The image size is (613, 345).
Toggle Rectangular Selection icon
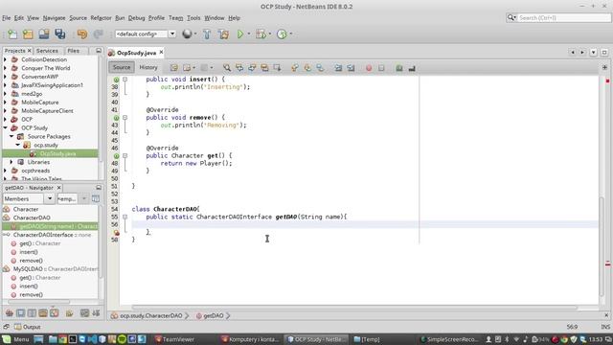tap(277, 68)
